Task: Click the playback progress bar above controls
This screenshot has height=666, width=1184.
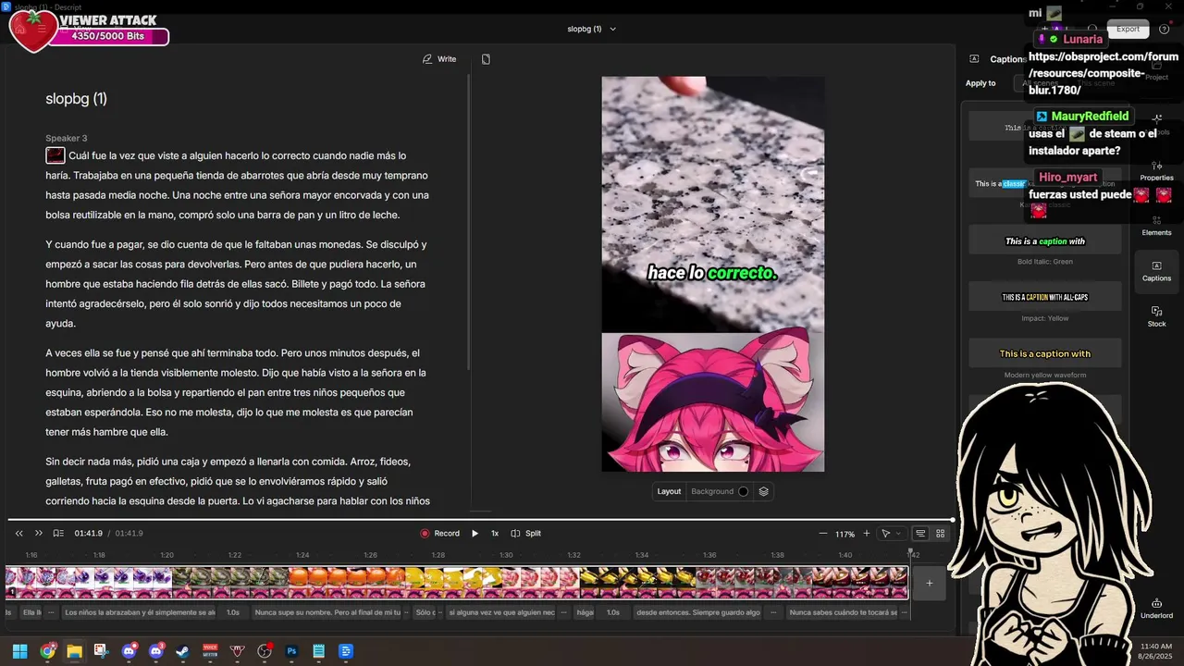Action: coord(481,519)
